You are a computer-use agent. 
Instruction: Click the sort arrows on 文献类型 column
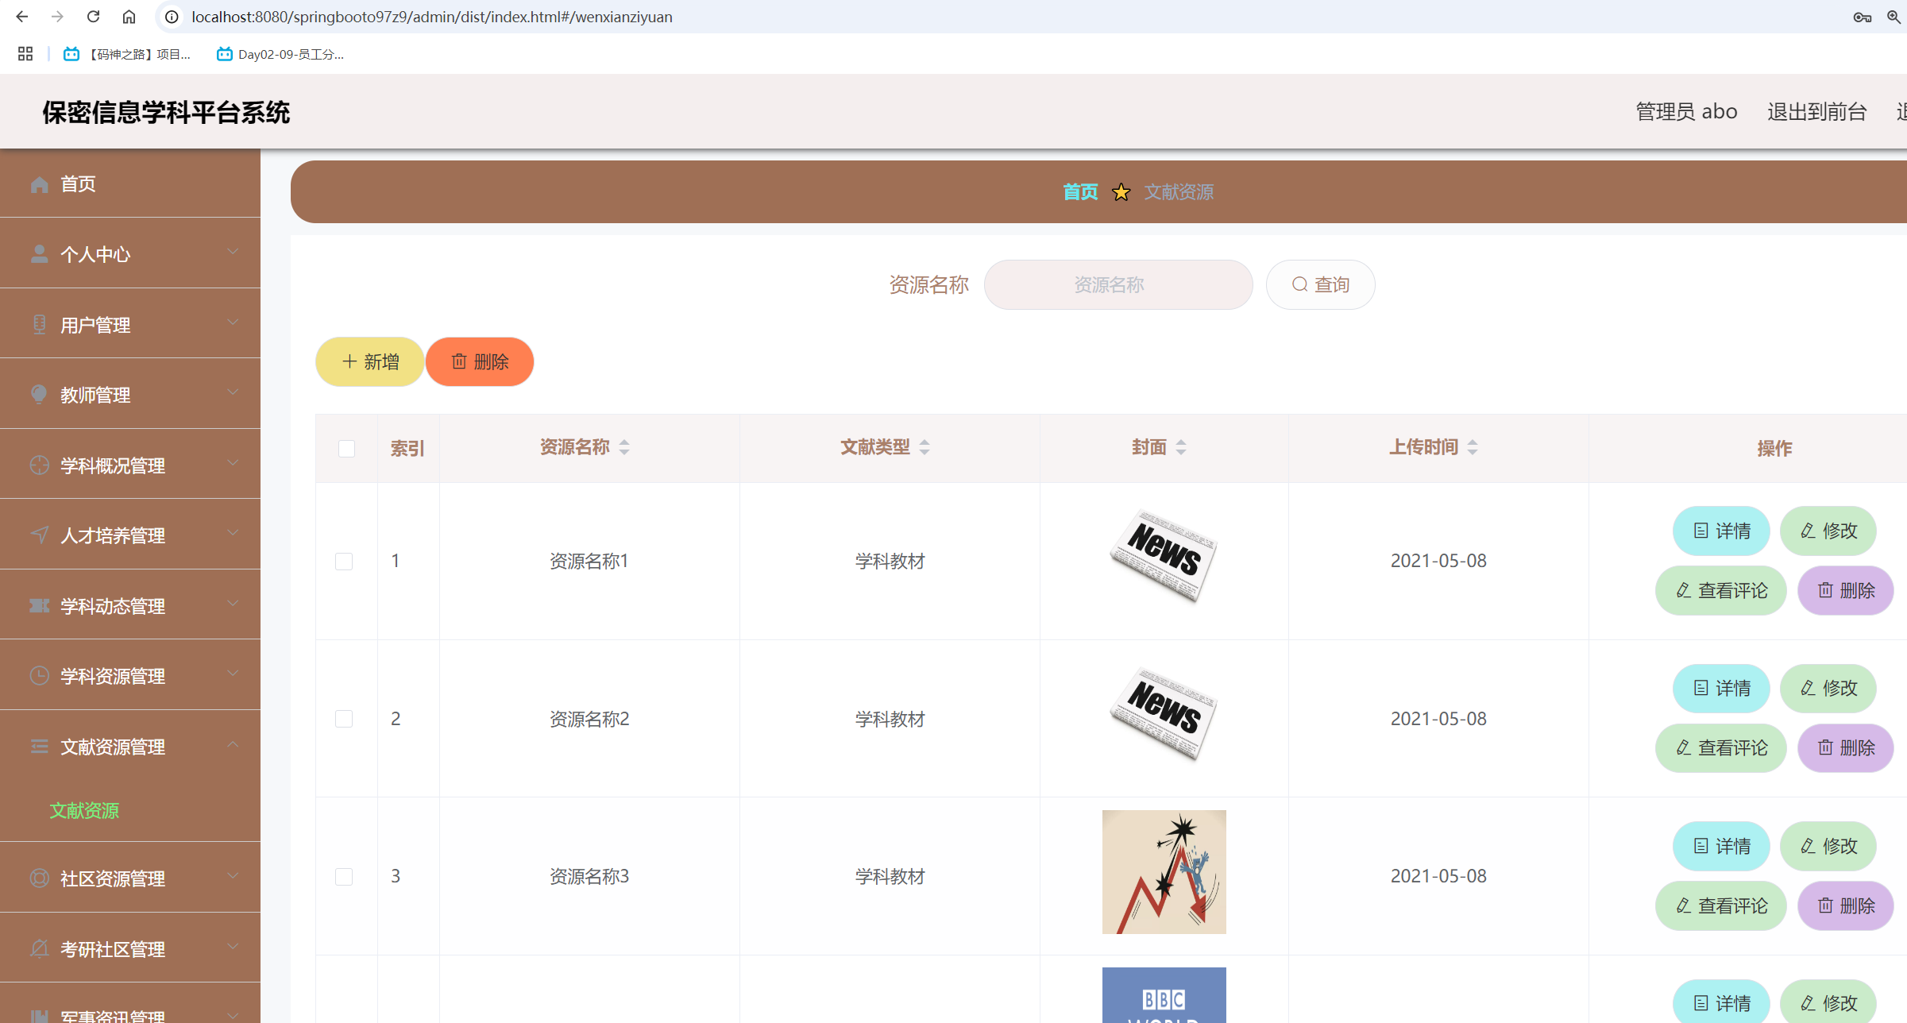point(925,448)
